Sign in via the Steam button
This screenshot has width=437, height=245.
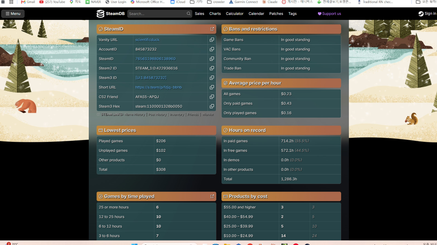point(427,14)
